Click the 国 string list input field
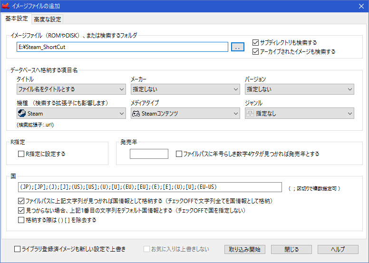The width and height of the screenshot is (369, 263). coord(150,187)
